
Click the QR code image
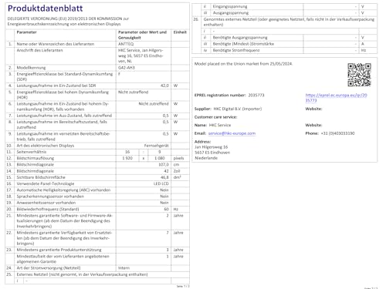click(x=359, y=75)
